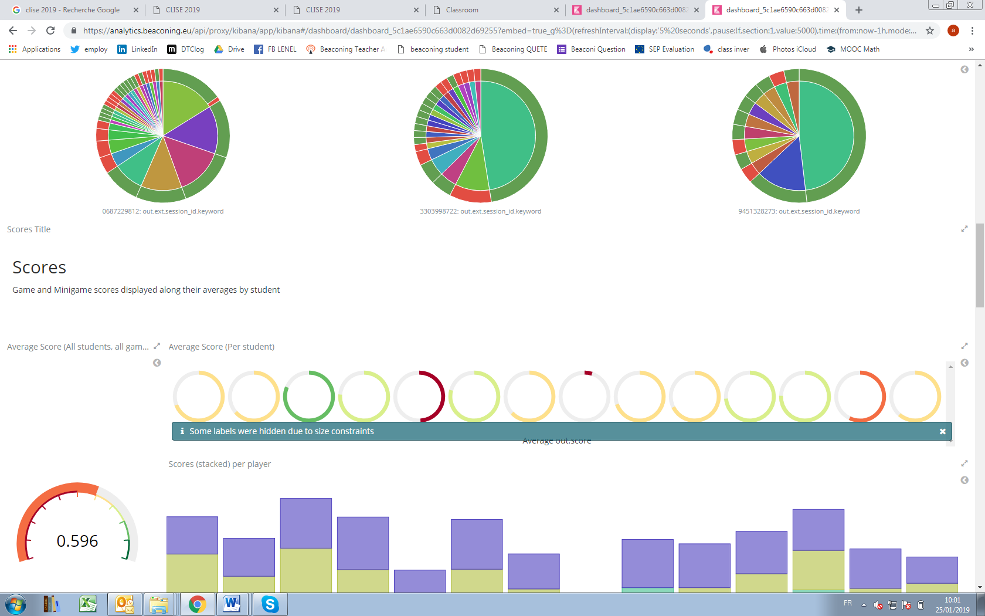Show more bookmarks with the double chevron

pos(971,49)
